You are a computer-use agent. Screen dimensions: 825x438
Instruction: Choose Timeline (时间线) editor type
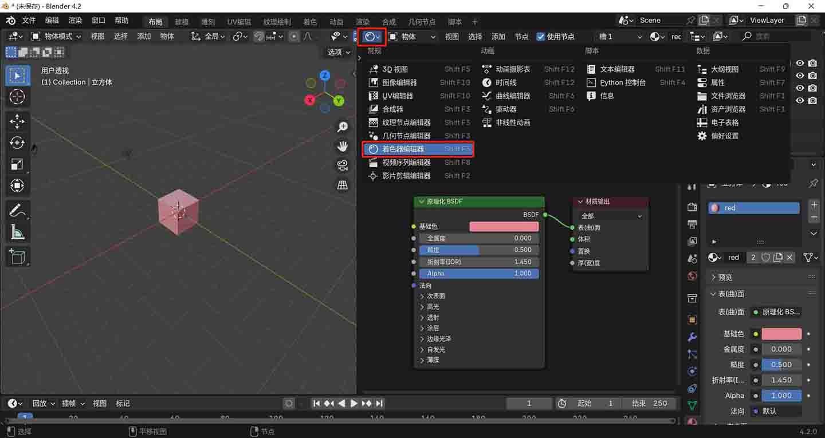(x=527, y=82)
